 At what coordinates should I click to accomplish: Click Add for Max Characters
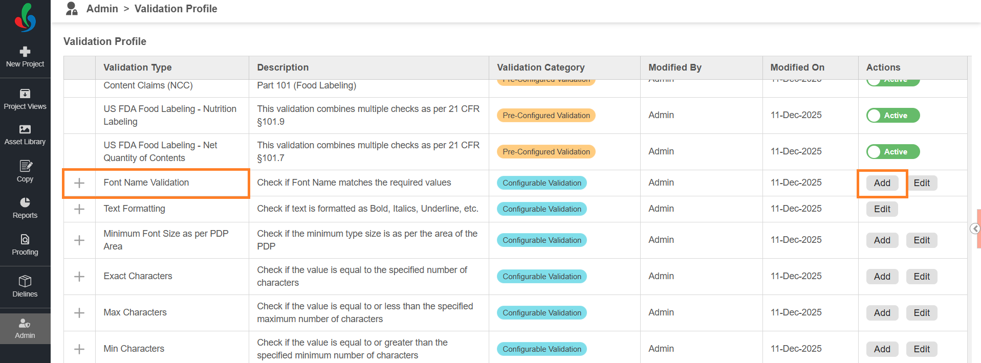pos(882,313)
